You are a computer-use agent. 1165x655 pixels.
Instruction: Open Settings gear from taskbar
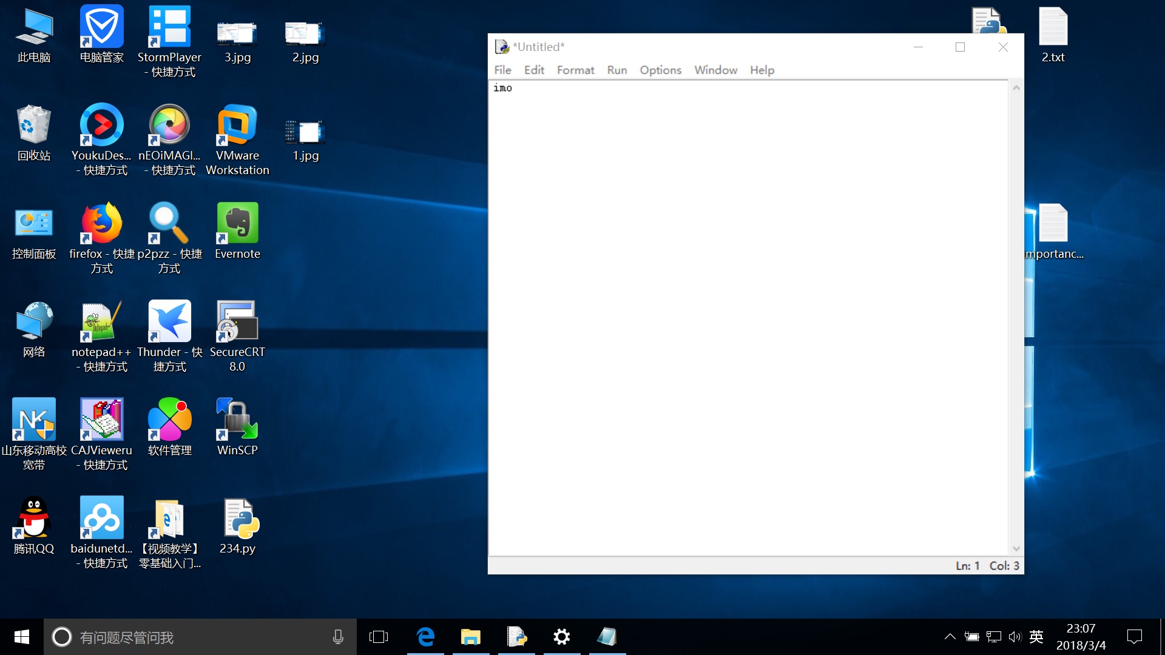pos(562,637)
